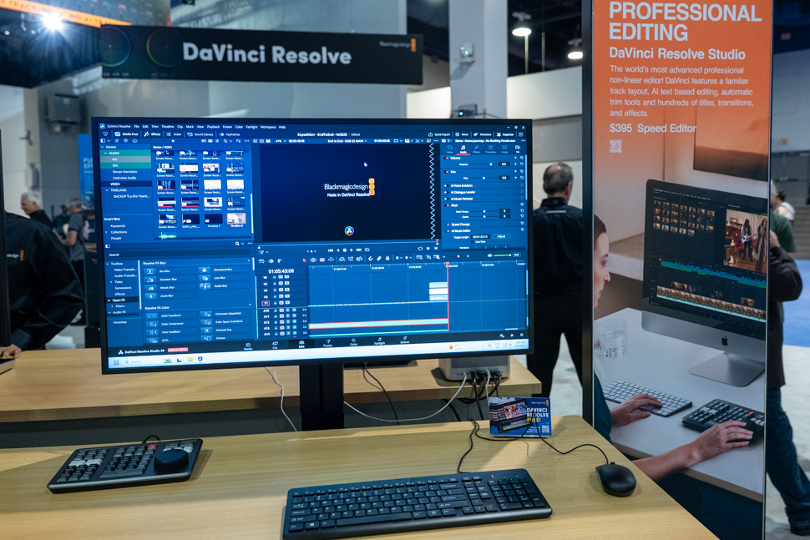Click the Target Length timecode field

(480, 236)
